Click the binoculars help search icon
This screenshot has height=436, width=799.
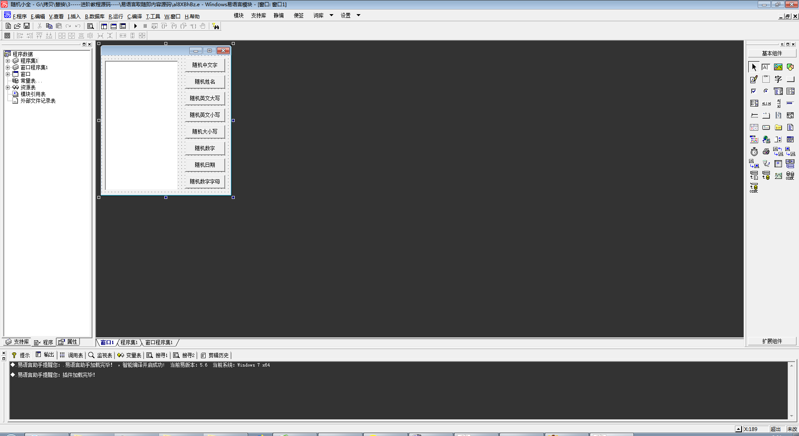[216, 26]
